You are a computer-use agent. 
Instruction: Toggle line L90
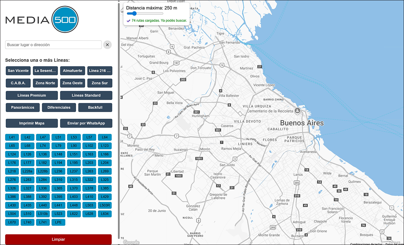pyautogui.click(x=74, y=146)
